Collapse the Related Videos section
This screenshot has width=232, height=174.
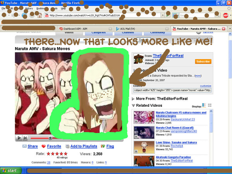[133, 106]
